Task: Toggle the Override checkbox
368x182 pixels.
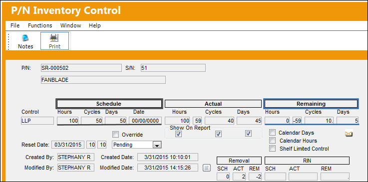Action: coord(116,135)
